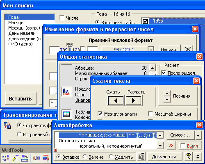Close the Сжатие текста window
The height and width of the screenshot is (164, 205).
click(196, 81)
